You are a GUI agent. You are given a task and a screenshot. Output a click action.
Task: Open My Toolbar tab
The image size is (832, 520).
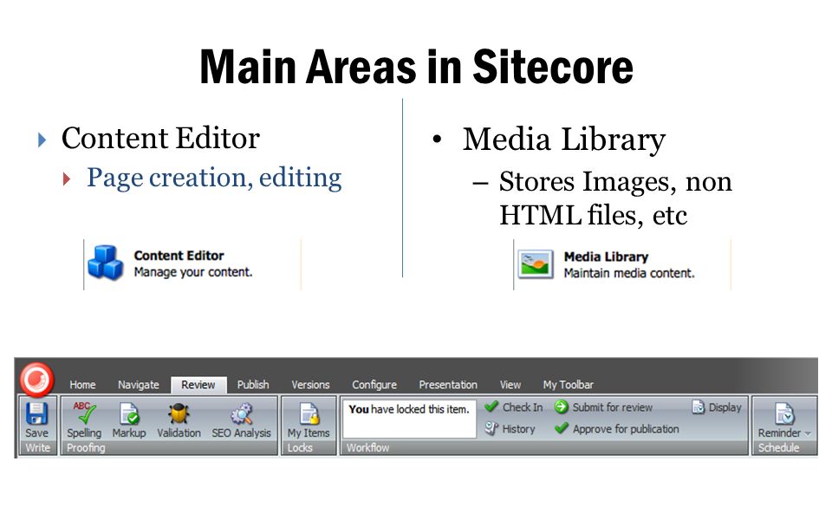pyautogui.click(x=568, y=385)
